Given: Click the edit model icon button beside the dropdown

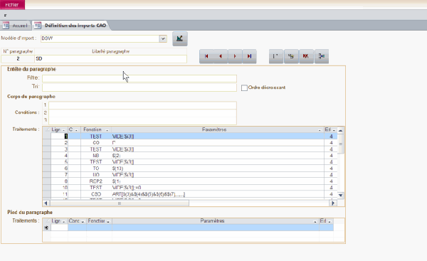Looking at the screenshot, I should [x=180, y=38].
